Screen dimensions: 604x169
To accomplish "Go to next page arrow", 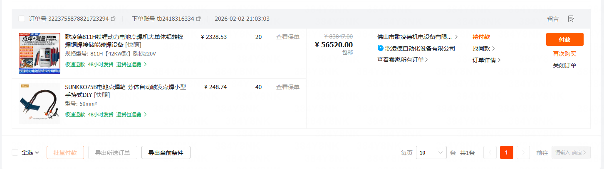I will (x=523, y=152).
